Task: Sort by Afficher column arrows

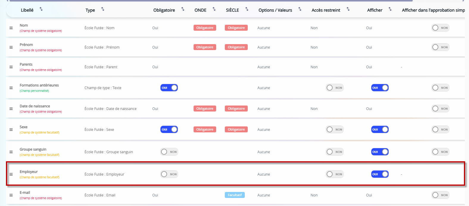Action: [390, 9]
